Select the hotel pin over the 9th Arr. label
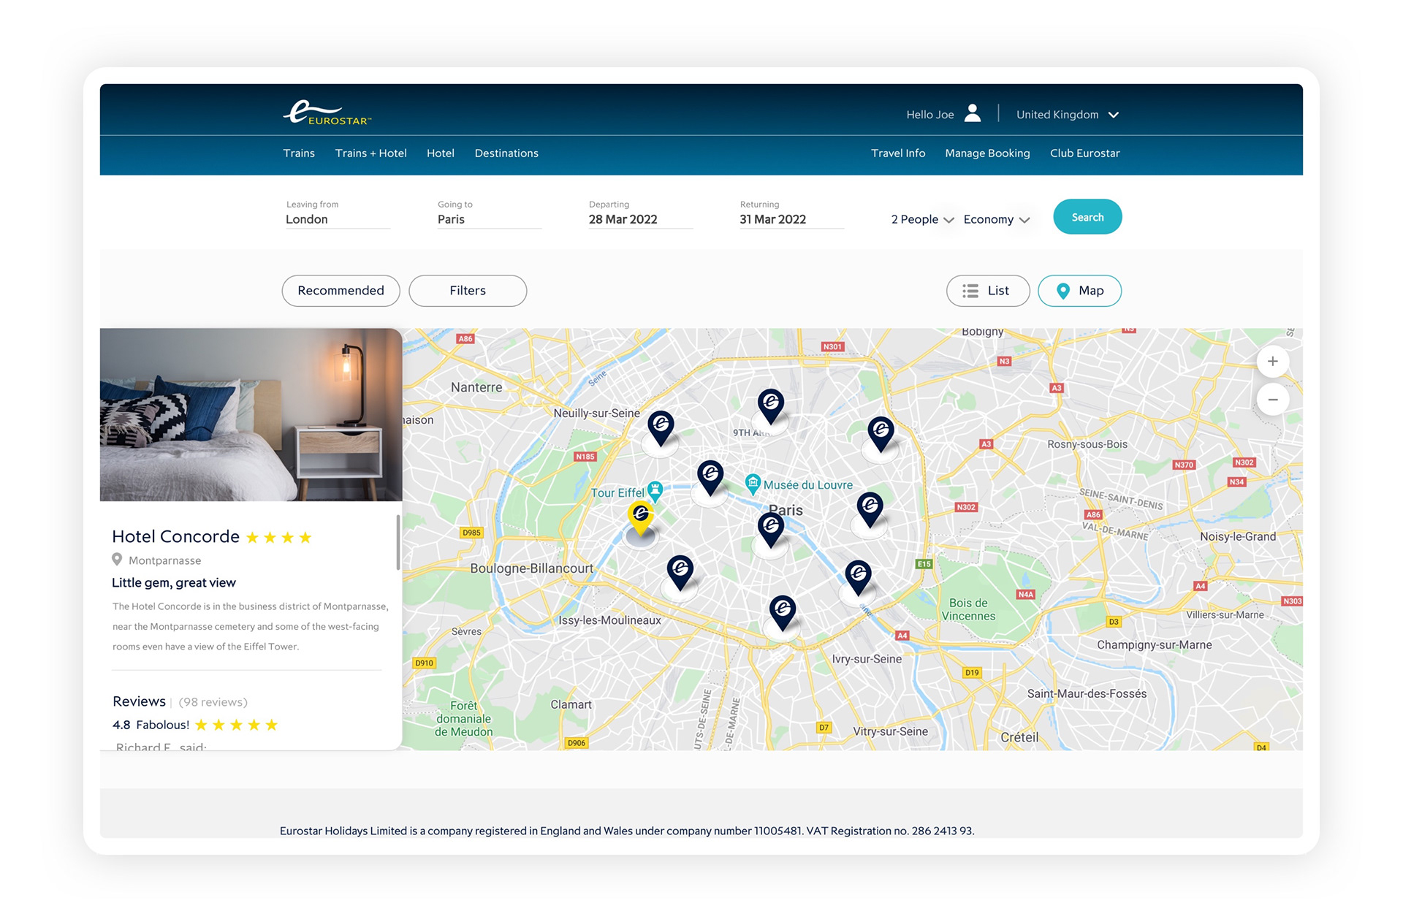 [x=770, y=407]
